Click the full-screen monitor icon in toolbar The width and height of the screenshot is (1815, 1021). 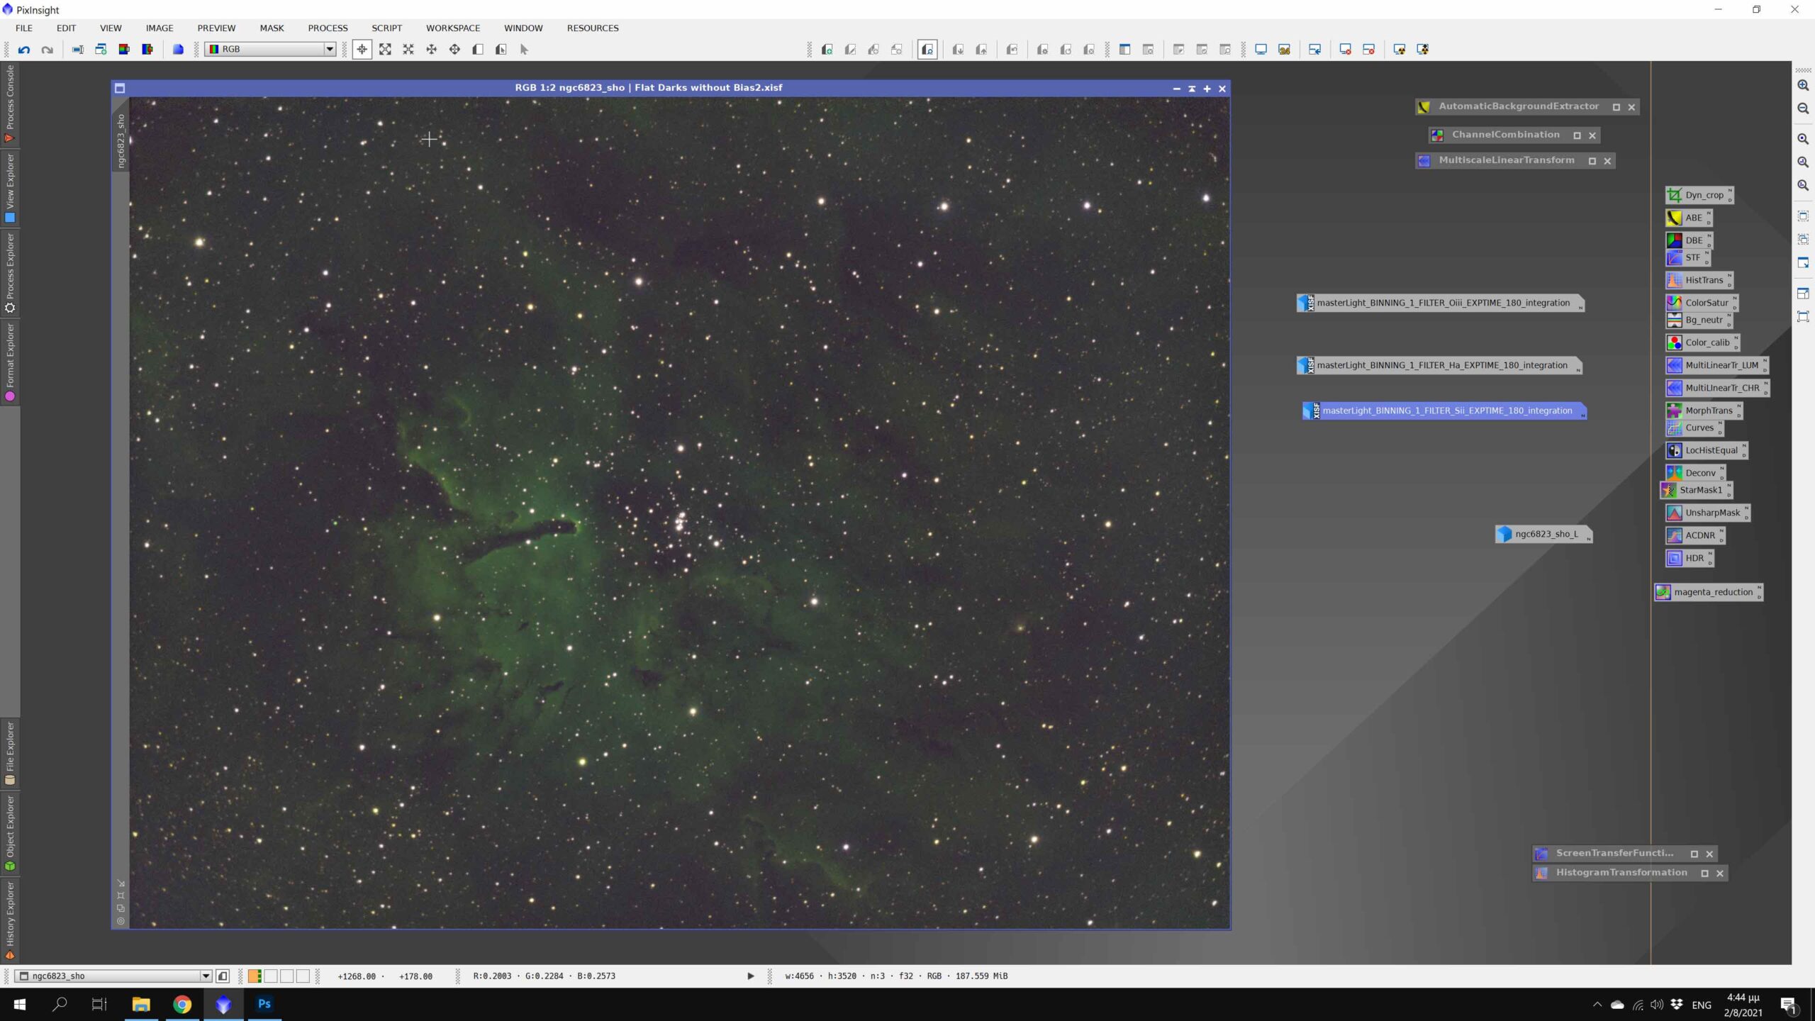tap(1261, 50)
